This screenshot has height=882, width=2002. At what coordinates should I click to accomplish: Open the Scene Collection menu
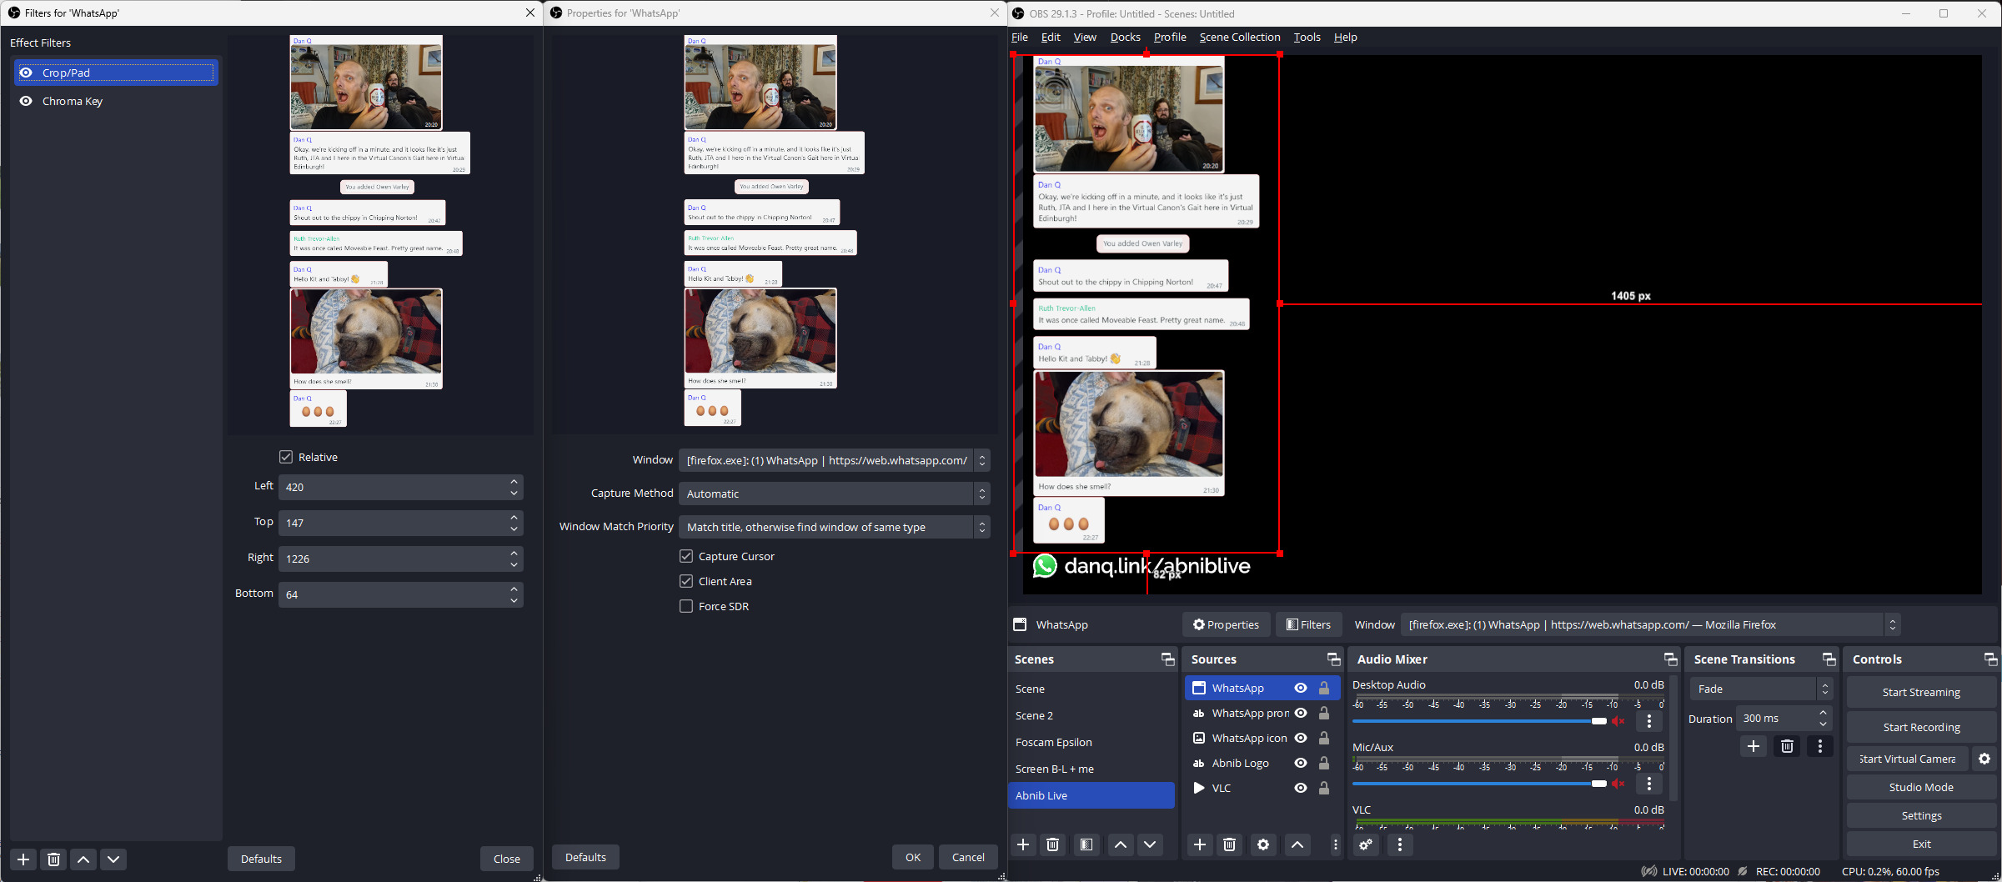(x=1239, y=37)
